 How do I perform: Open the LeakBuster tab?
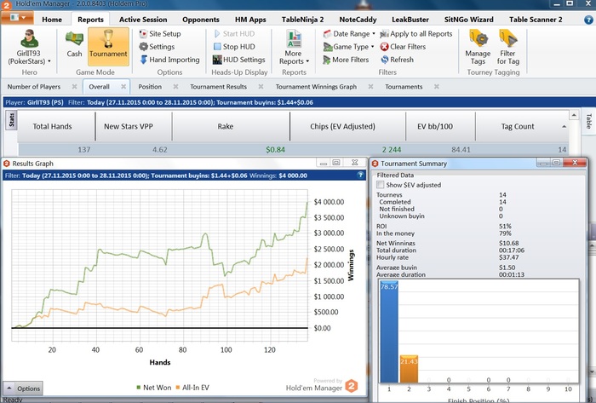(410, 20)
